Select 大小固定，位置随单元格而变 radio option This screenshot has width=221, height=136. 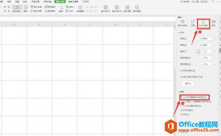181,101
